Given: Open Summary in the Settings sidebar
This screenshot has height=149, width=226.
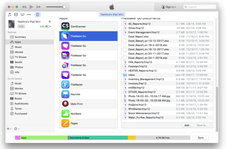Looking at the screenshot, I should [x=20, y=37].
